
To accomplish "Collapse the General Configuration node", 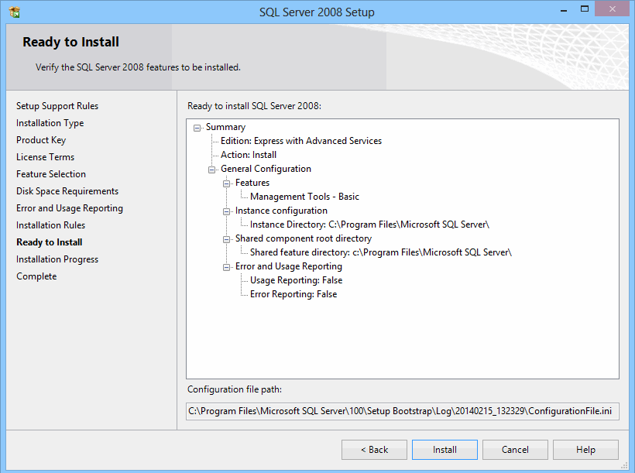I will (212, 170).
